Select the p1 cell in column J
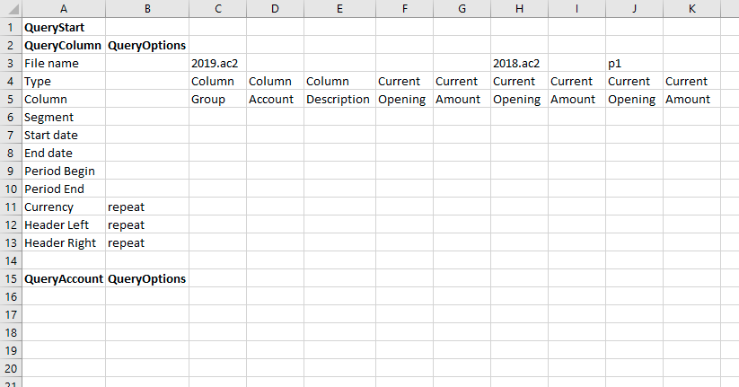The width and height of the screenshot is (739, 387). [634, 64]
